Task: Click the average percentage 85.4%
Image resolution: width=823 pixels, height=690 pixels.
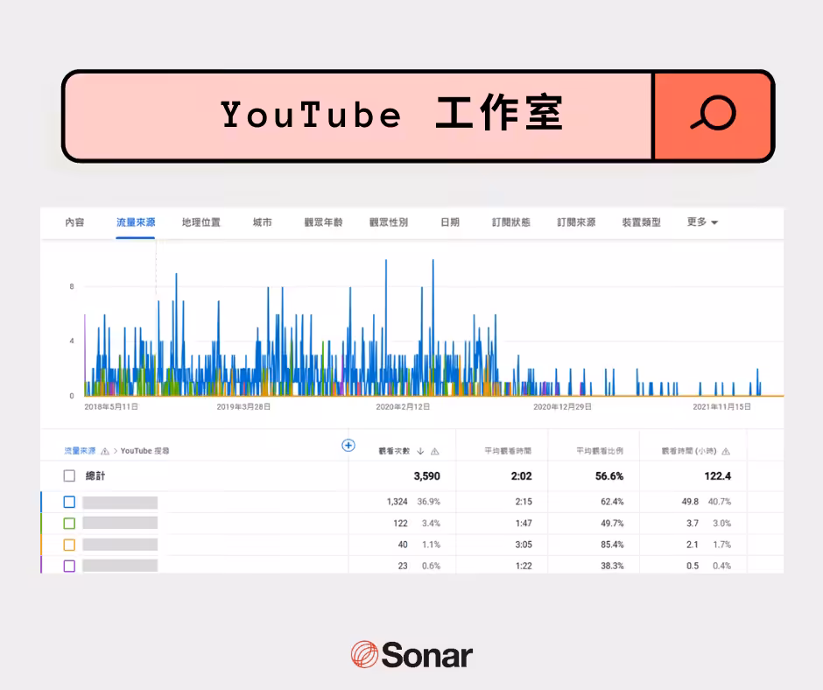Action: click(612, 545)
